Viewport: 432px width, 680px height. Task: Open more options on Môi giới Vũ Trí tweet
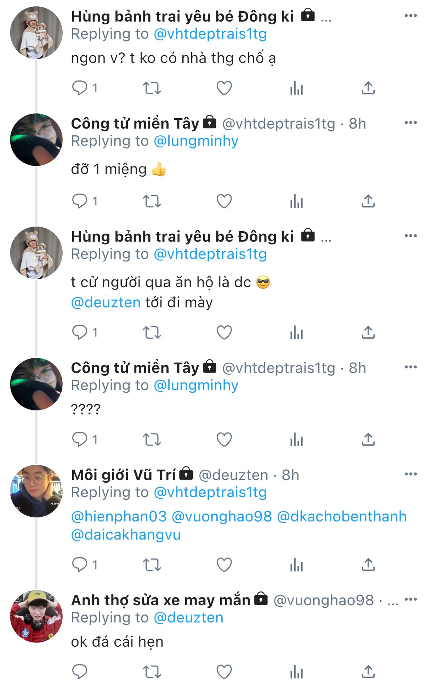pos(410,474)
